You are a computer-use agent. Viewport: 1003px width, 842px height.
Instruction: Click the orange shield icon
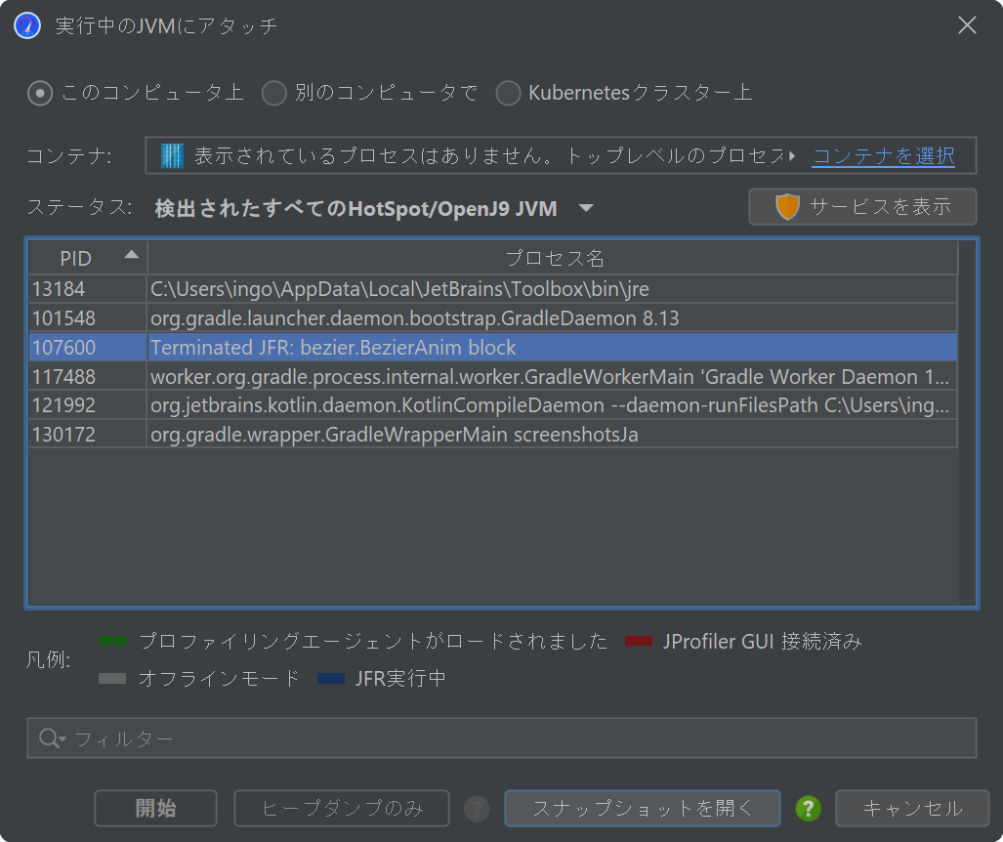click(787, 207)
